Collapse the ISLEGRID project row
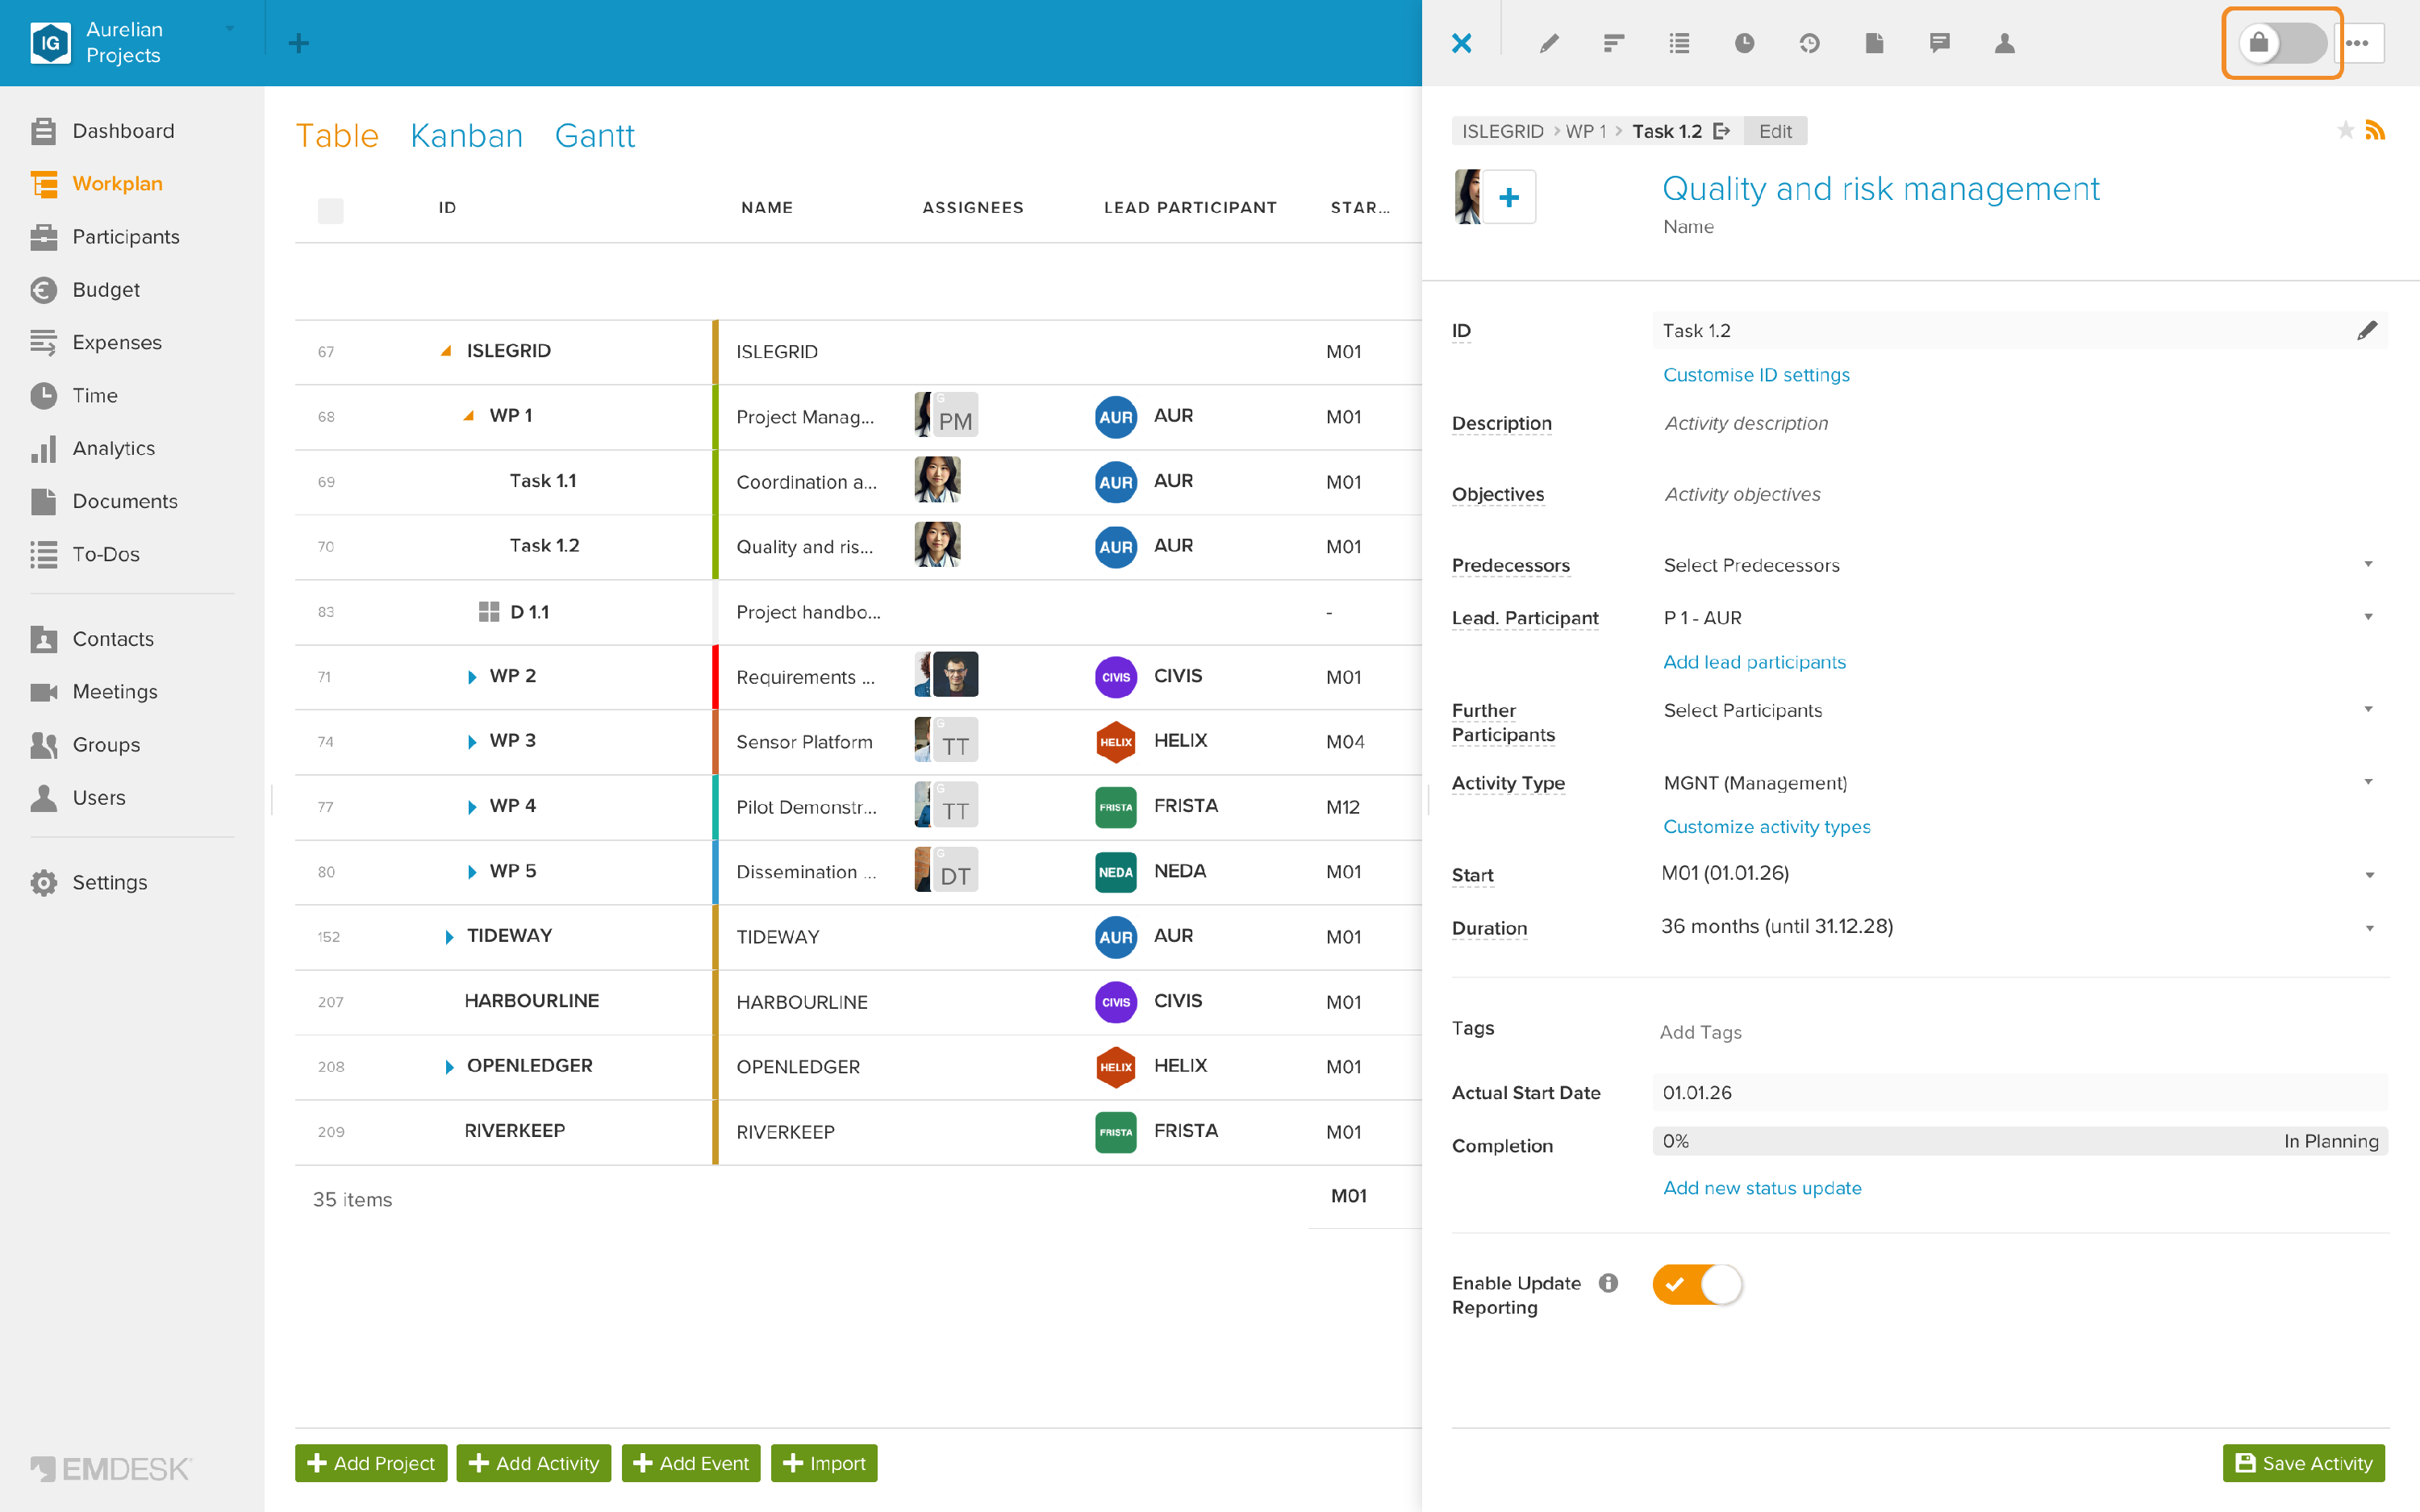2420x1512 pixels. 446,351
